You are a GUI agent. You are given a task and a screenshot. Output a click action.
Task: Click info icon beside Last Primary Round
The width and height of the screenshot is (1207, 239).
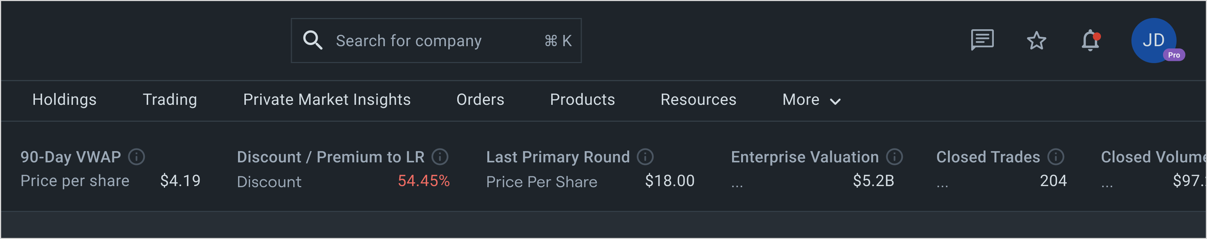[x=645, y=157]
